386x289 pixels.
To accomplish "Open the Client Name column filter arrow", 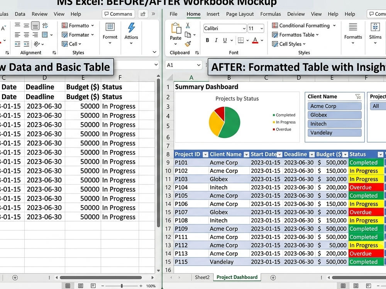I will (246, 155).
